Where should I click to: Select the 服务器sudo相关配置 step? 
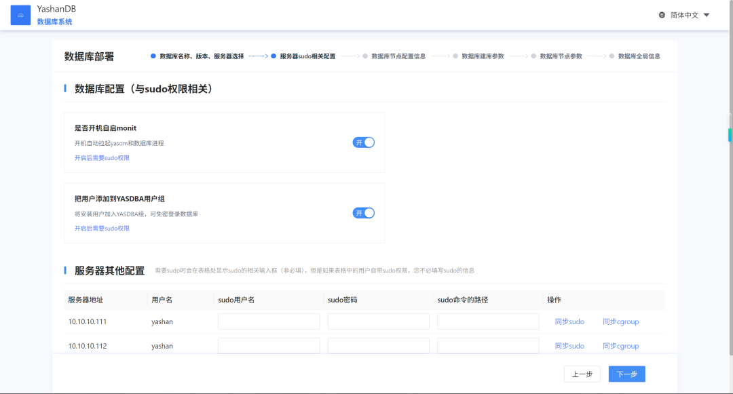[x=307, y=56]
